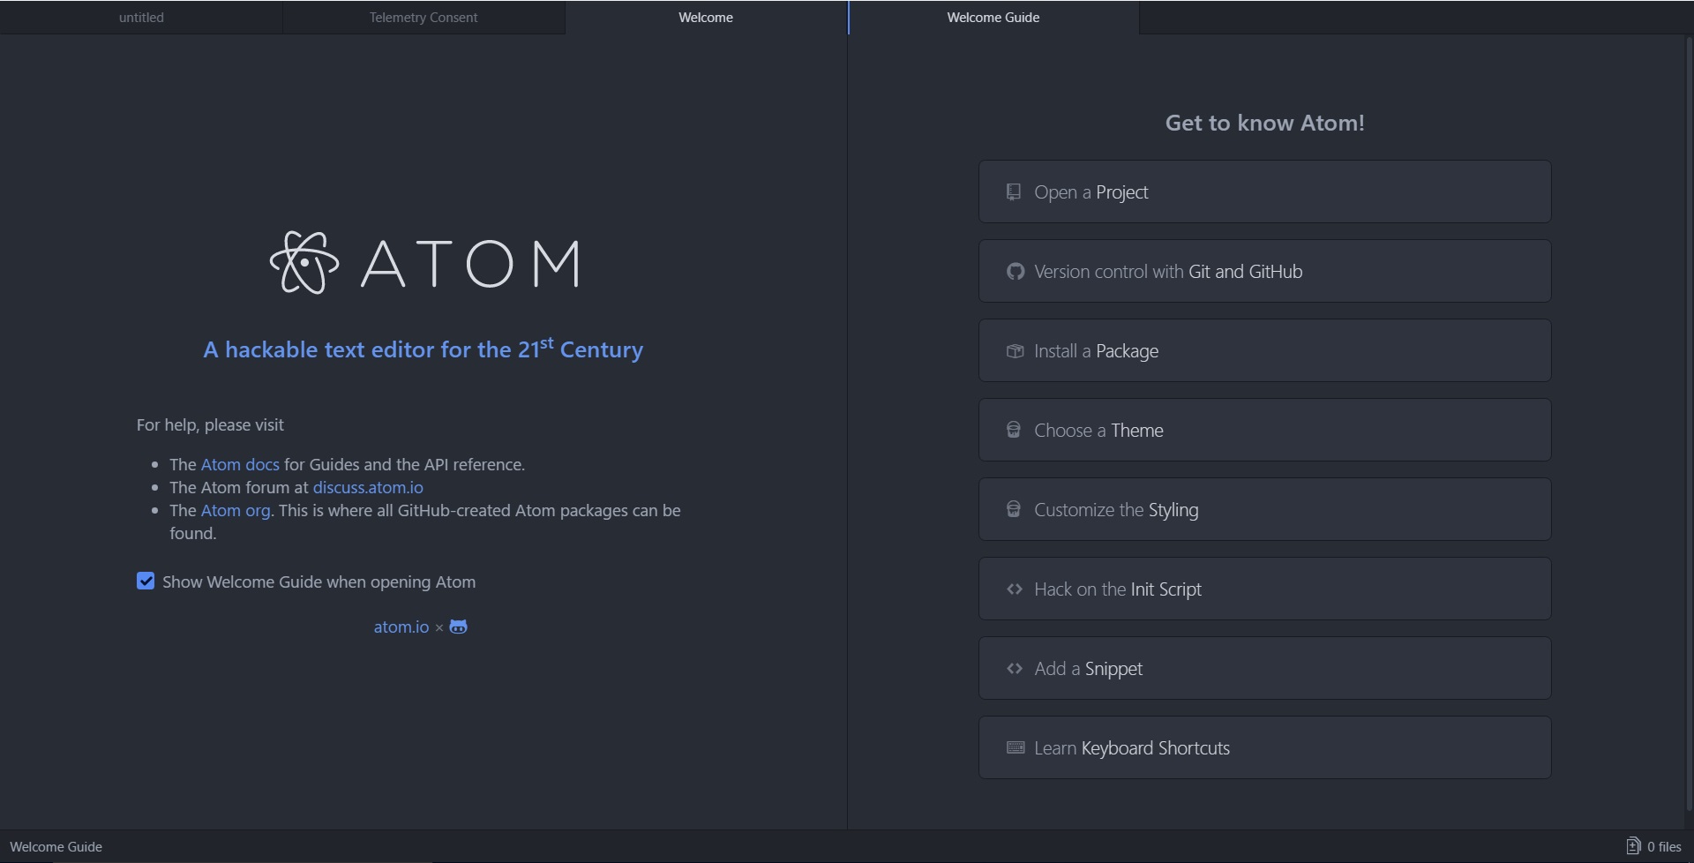Click the hackable text editor tagline
The width and height of the screenshot is (1694, 863).
423,349
